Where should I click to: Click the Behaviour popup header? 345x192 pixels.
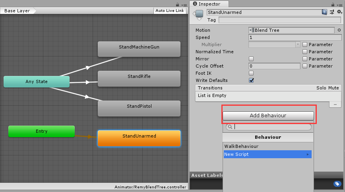click(268, 137)
